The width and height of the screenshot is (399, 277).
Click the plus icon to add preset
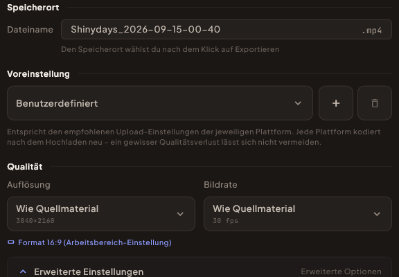[x=336, y=103]
